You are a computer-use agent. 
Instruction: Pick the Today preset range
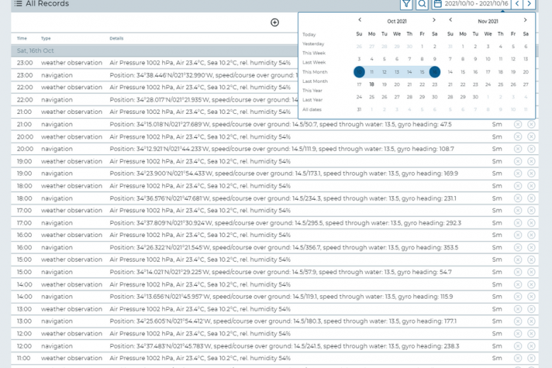[x=309, y=35]
